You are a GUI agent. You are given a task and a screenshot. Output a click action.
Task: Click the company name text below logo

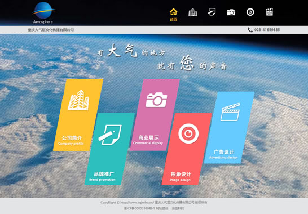tap(51, 30)
